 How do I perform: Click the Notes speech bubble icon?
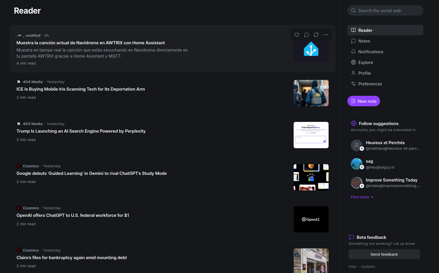click(353, 41)
